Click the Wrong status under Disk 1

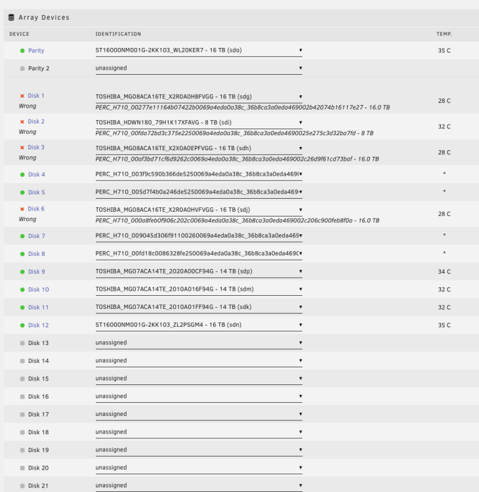pyautogui.click(x=28, y=106)
